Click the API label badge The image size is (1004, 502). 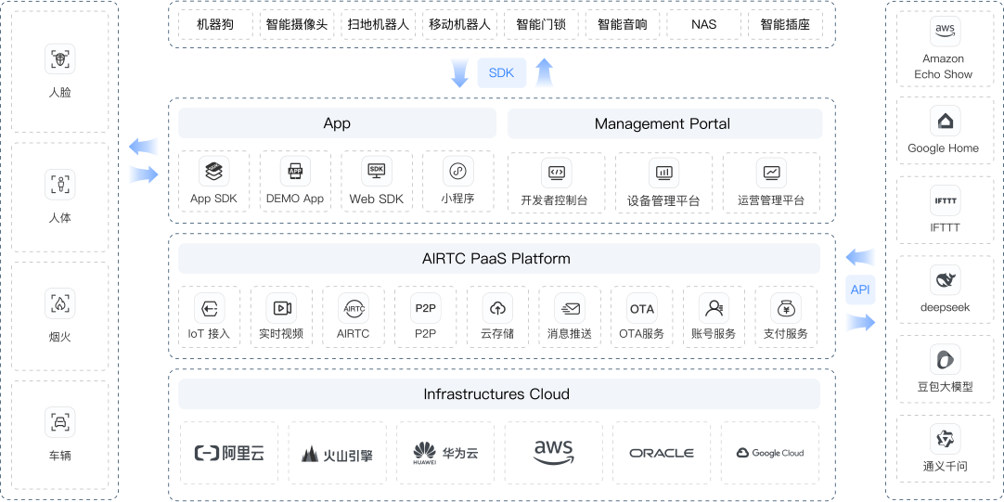coord(860,290)
